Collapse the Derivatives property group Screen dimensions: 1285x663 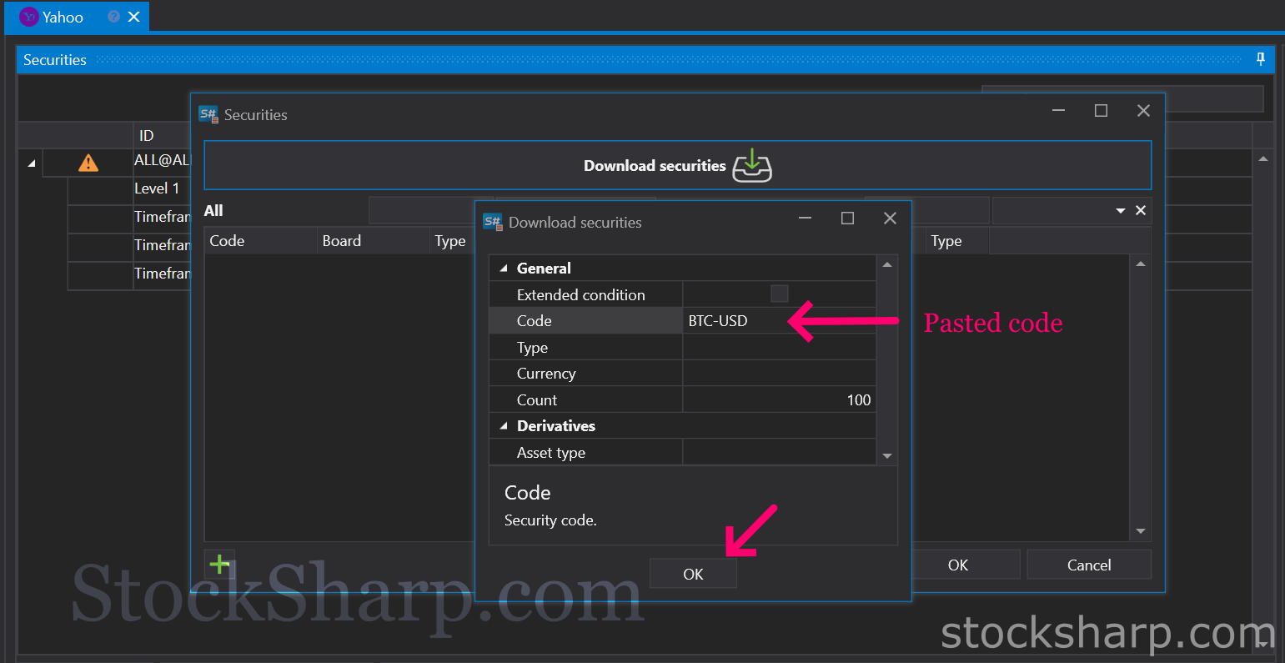pyautogui.click(x=504, y=426)
